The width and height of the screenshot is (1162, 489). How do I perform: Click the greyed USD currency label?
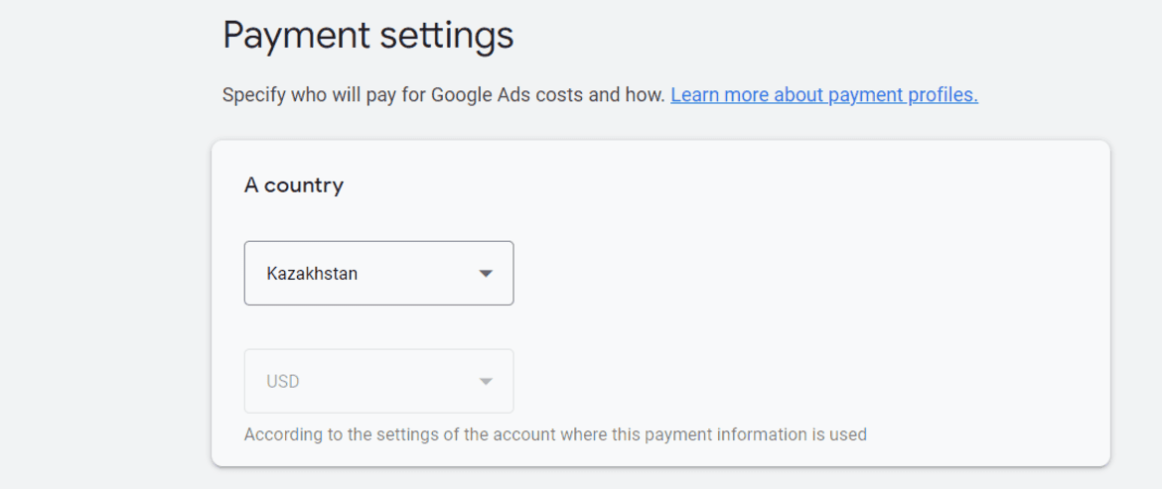283,382
